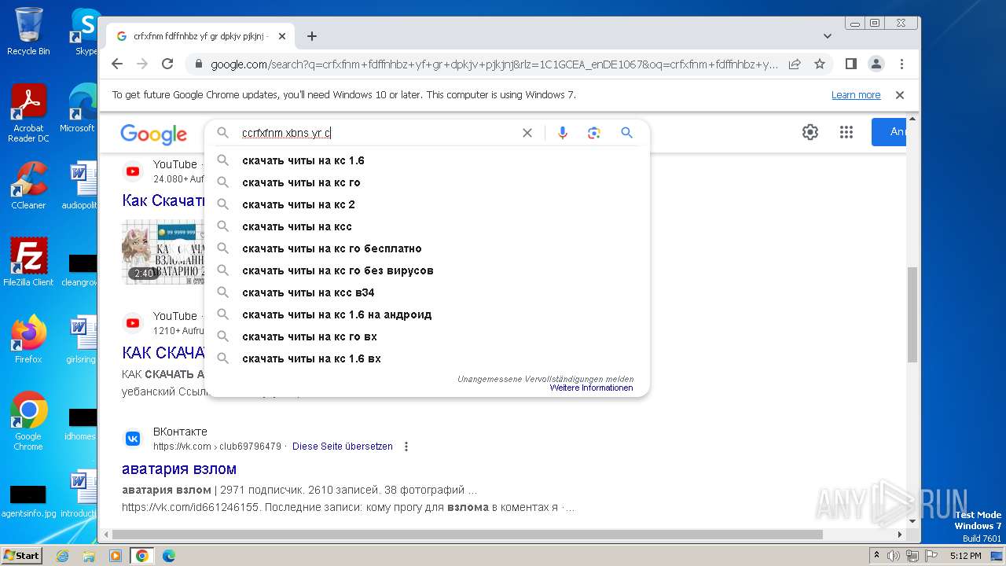
Task: Go back to previous page in Chrome
Action: point(117,64)
